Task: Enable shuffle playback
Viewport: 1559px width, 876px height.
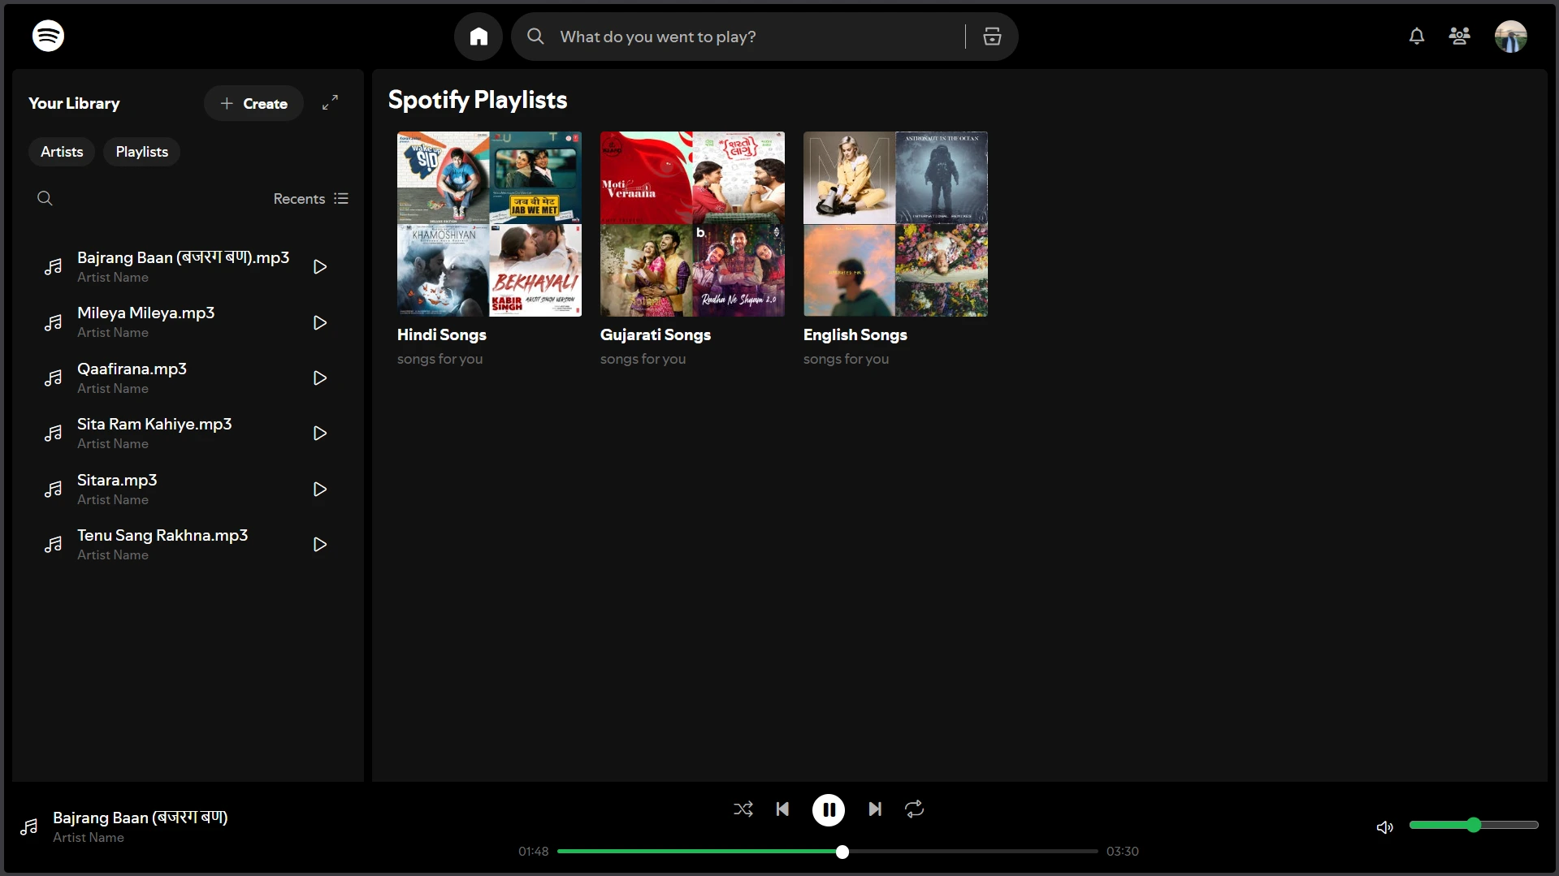Action: tap(743, 809)
